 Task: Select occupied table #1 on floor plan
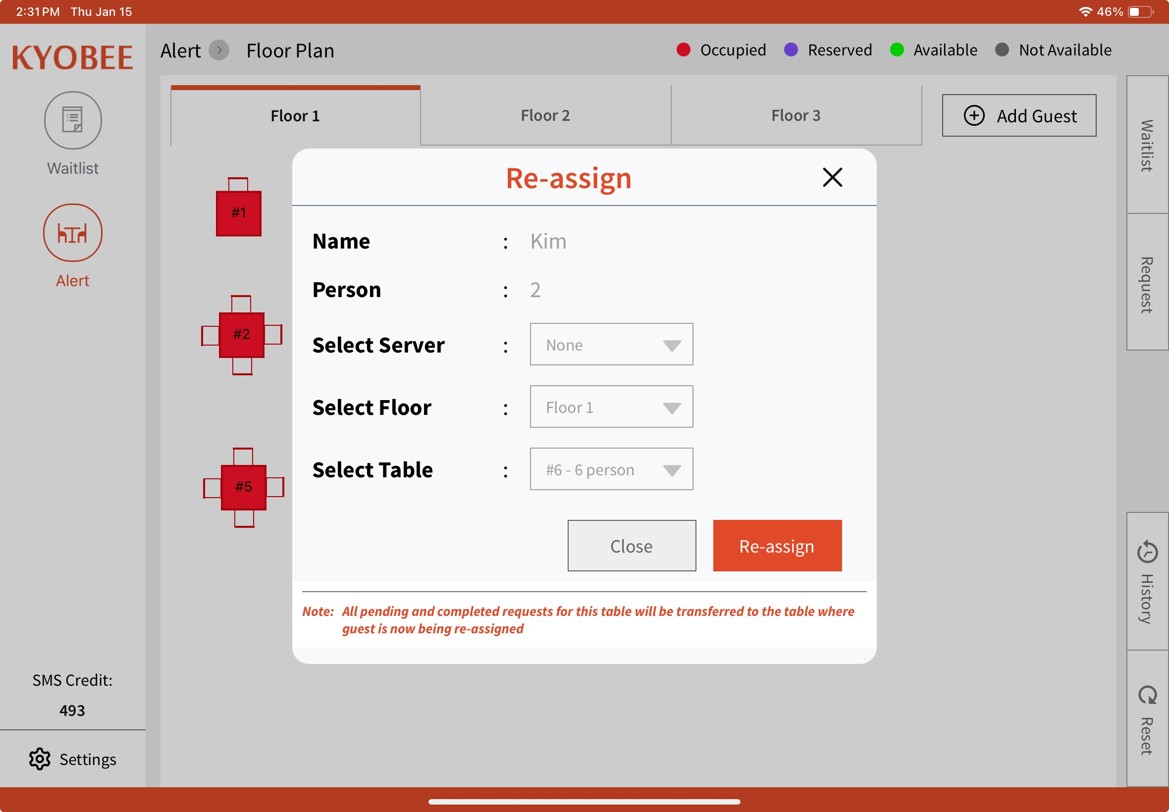click(239, 213)
